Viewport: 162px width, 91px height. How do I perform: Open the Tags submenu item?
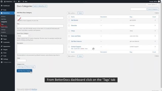2,25
